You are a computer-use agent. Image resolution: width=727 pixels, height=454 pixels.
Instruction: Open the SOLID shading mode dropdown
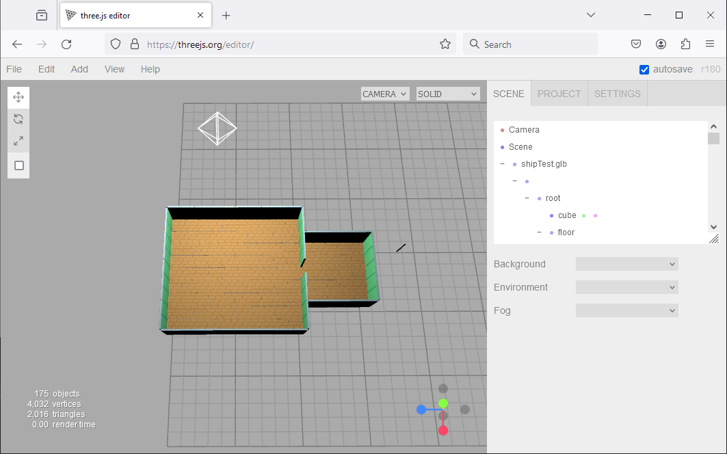448,94
